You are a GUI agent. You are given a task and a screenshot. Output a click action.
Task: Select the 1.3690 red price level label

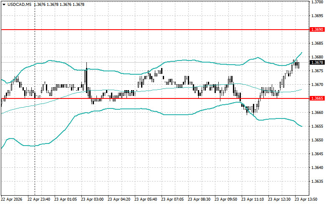(x=317, y=30)
